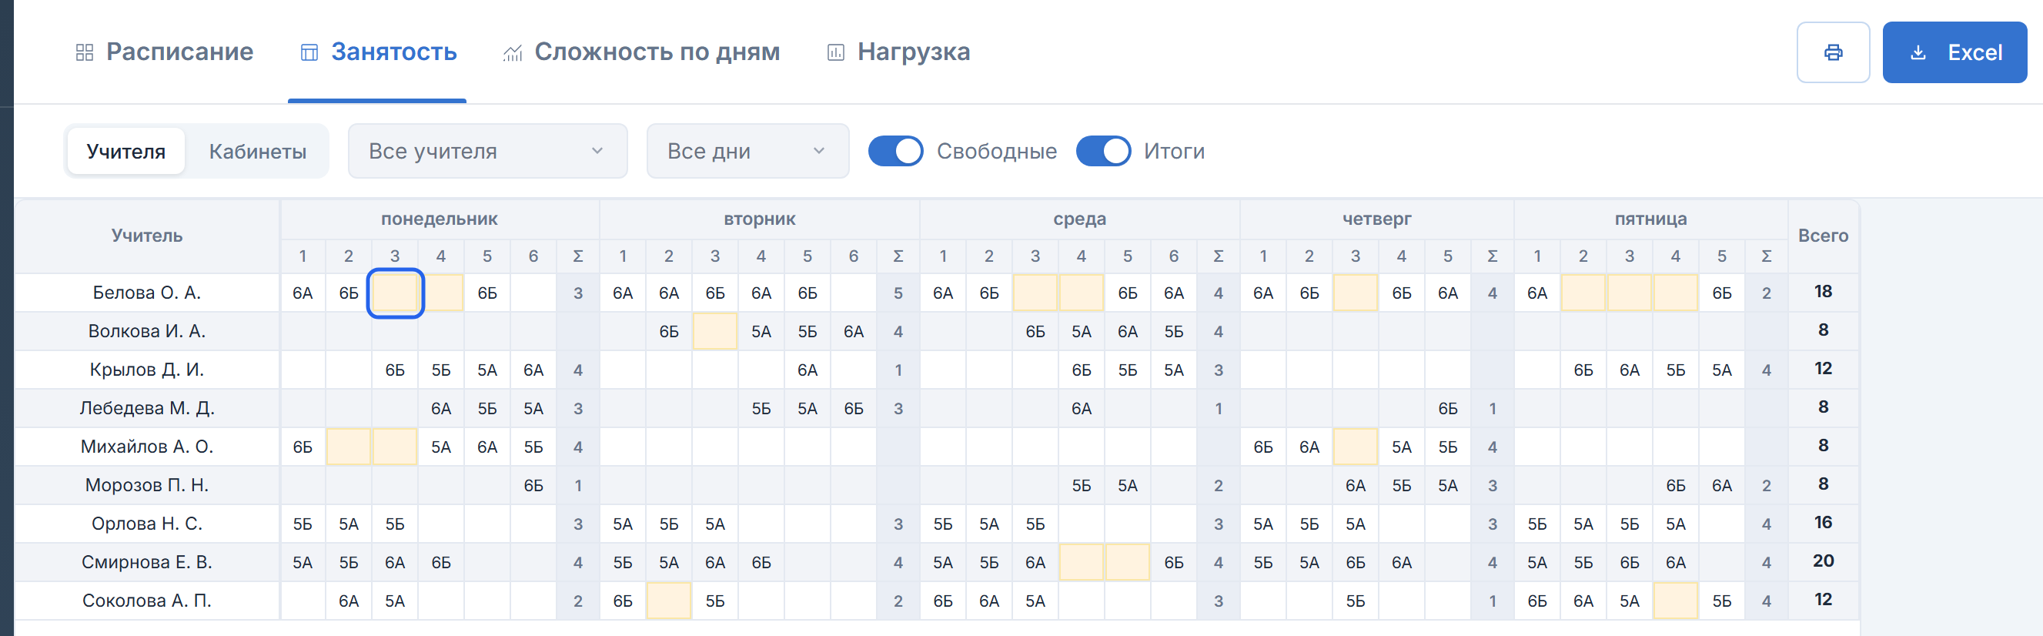Open the Все дни dropdown

point(747,151)
